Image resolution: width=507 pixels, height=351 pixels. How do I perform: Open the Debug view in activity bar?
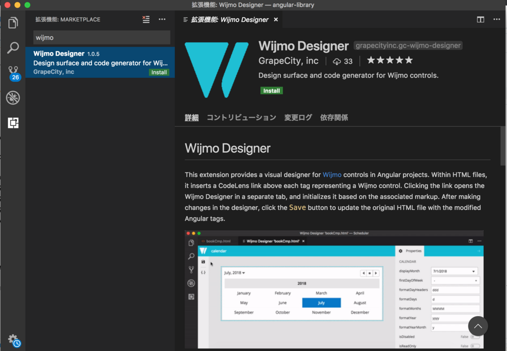pos(13,98)
